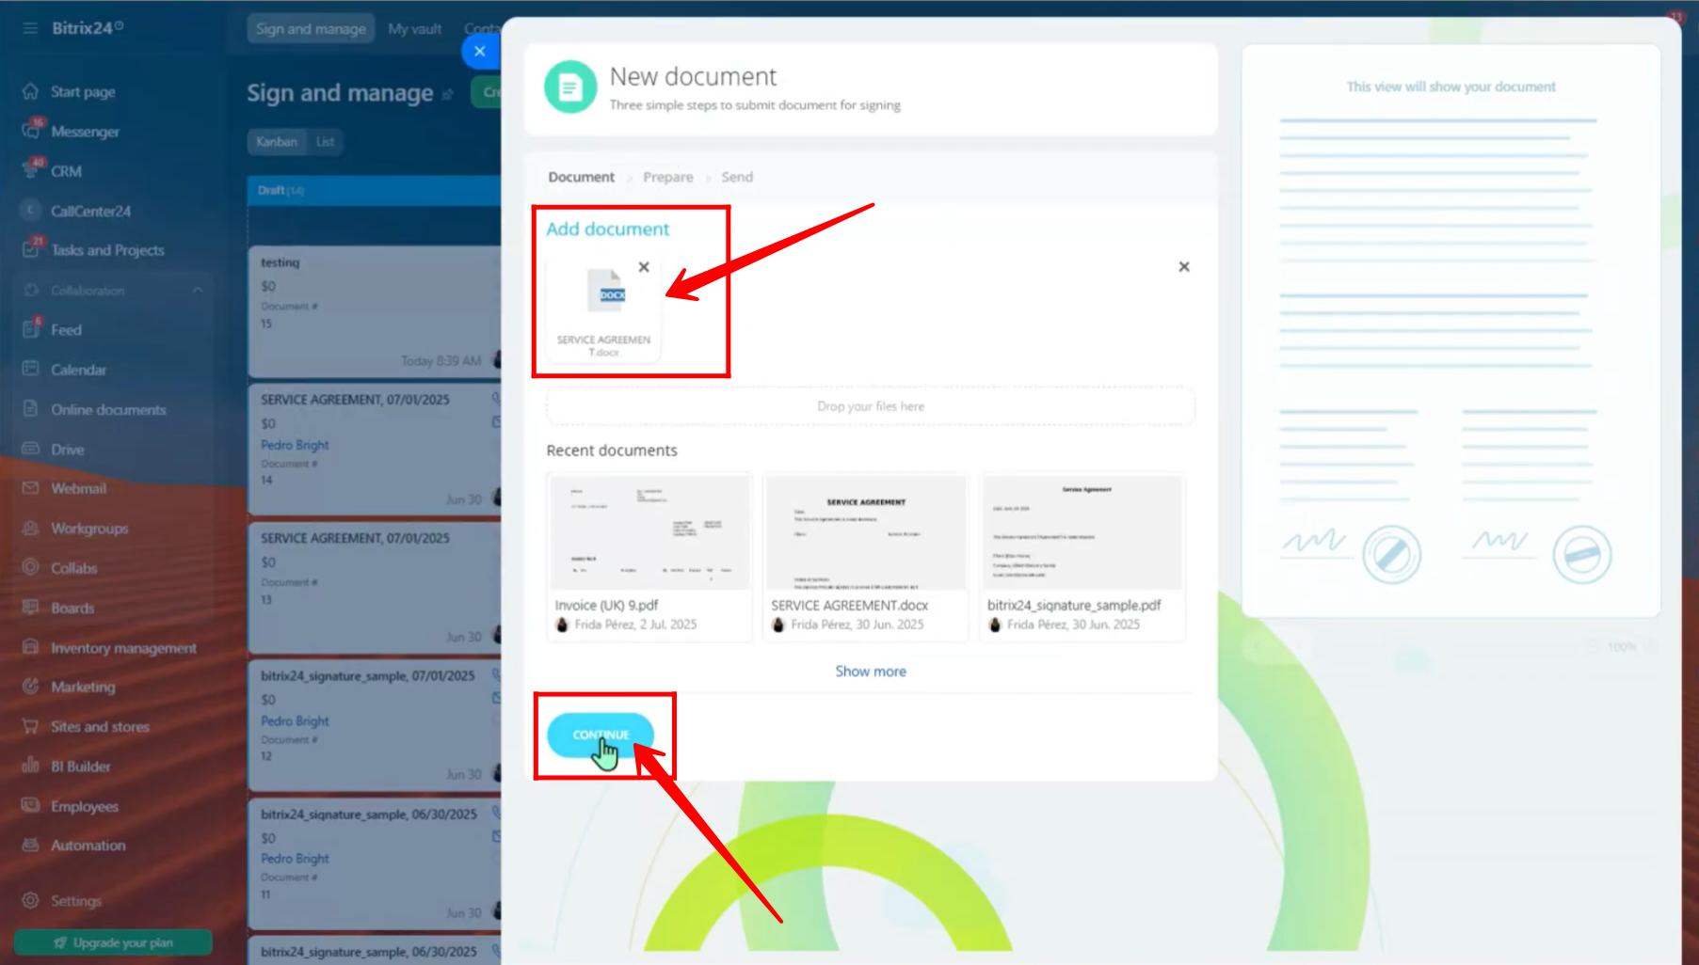Click the Continue button
The height and width of the screenshot is (965, 1699).
pyautogui.click(x=601, y=736)
